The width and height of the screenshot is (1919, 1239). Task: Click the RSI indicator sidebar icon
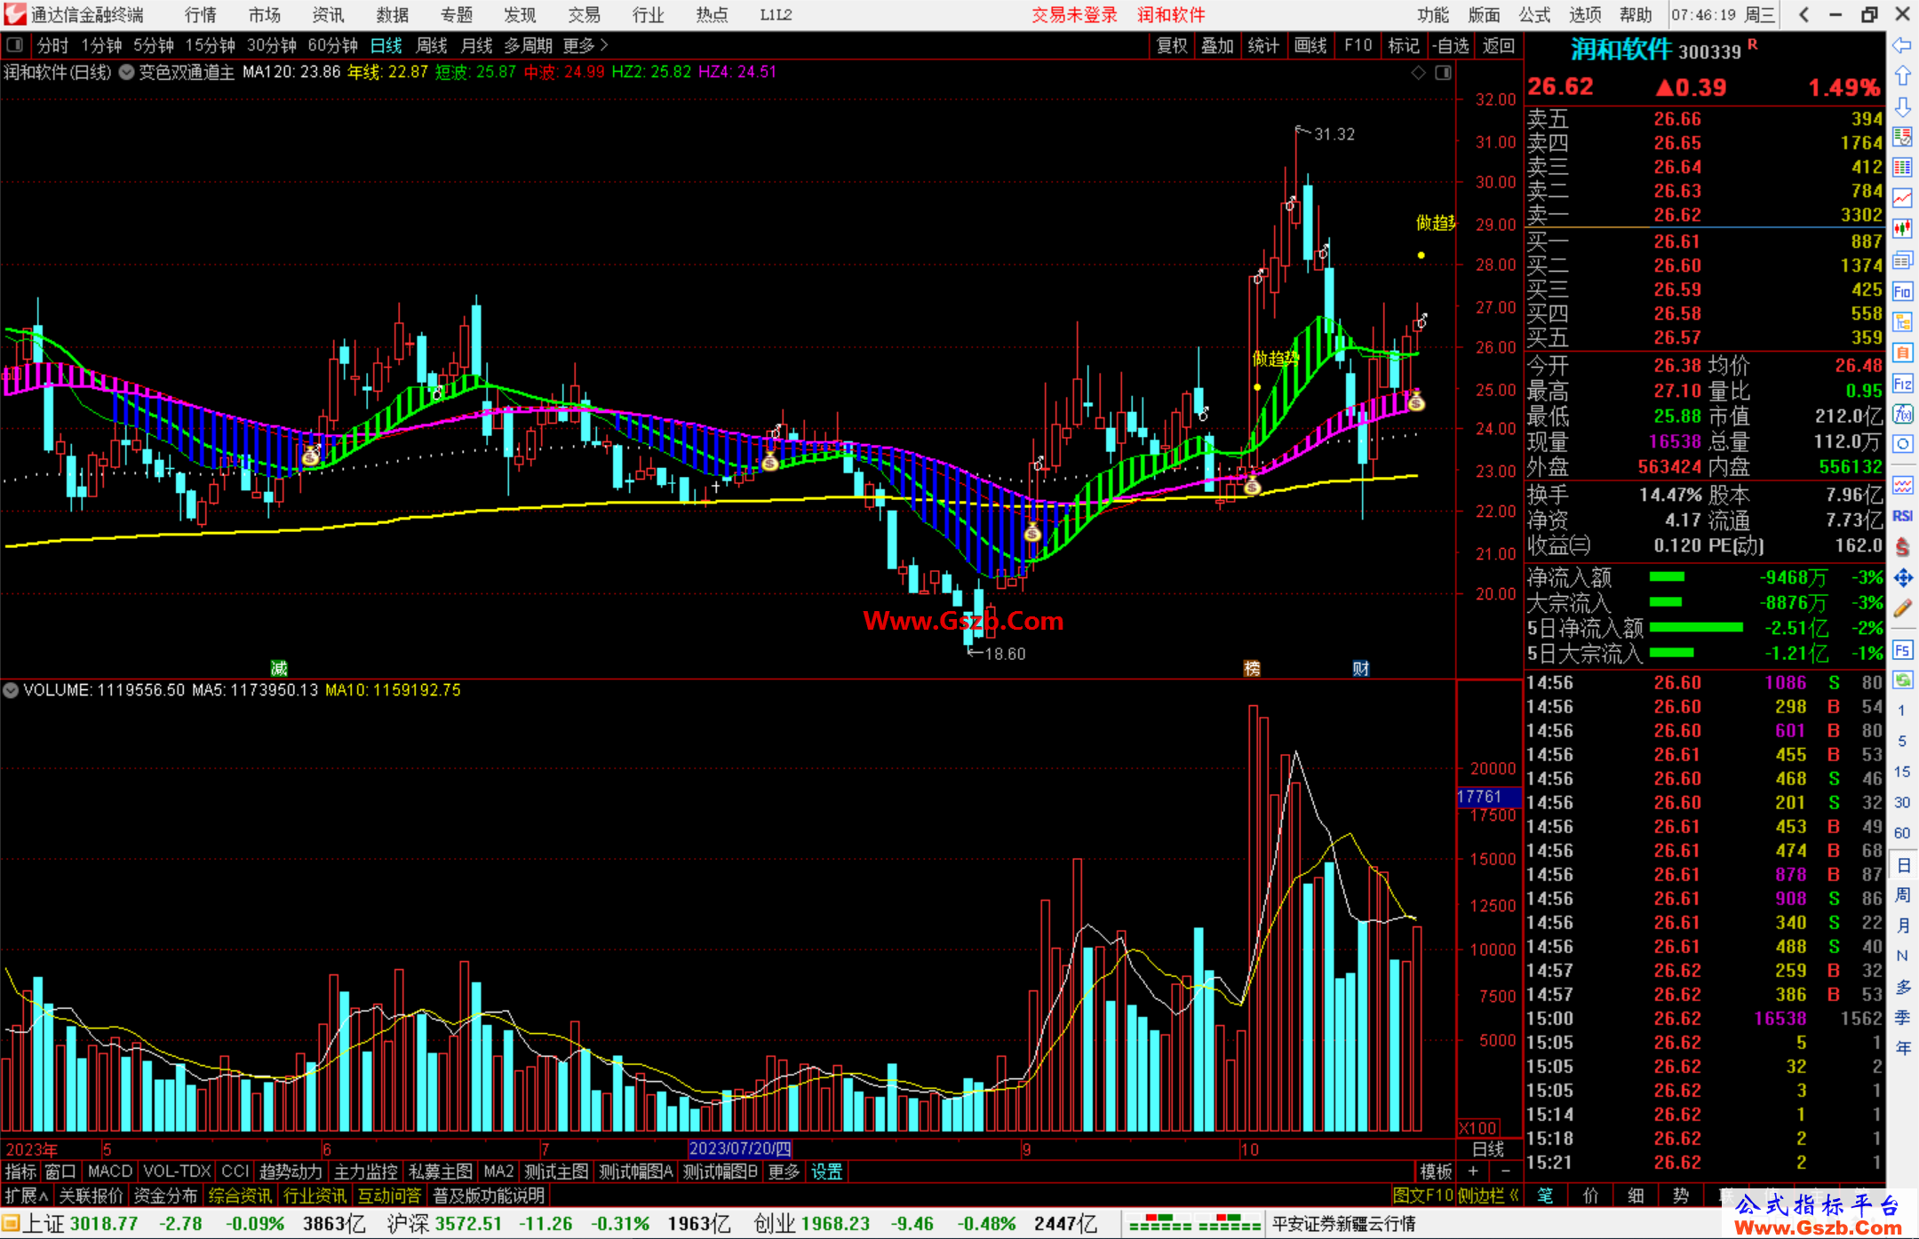click(1902, 516)
